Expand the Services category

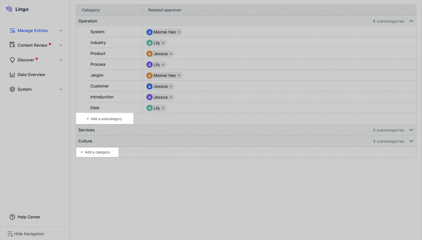pos(411,130)
